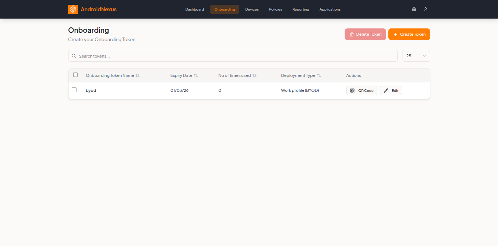Click sort arrows on Onboarding Token Name
Viewport: 498px width, 246px height.
click(137, 75)
